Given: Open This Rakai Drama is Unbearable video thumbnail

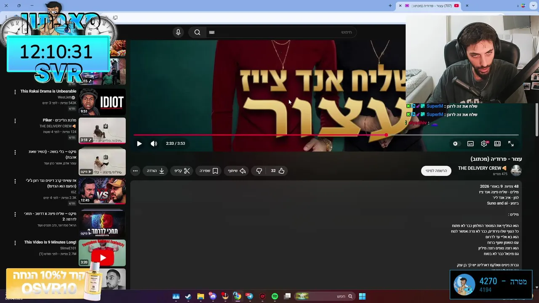Looking at the screenshot, I should (102, 101).
